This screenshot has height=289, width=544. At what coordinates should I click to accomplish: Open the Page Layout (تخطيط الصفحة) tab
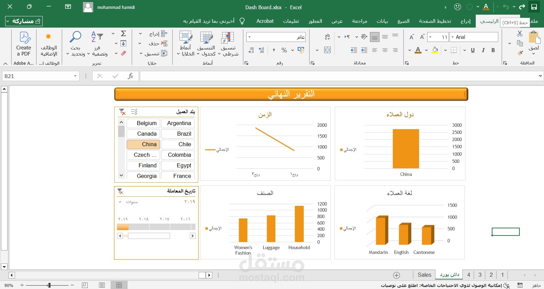[435, 21]
